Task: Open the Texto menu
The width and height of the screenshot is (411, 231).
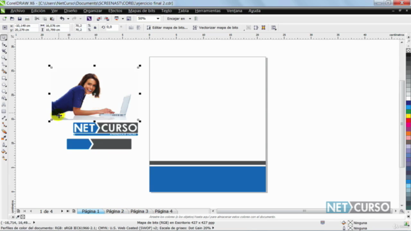Action: click(x=166, y=11)
